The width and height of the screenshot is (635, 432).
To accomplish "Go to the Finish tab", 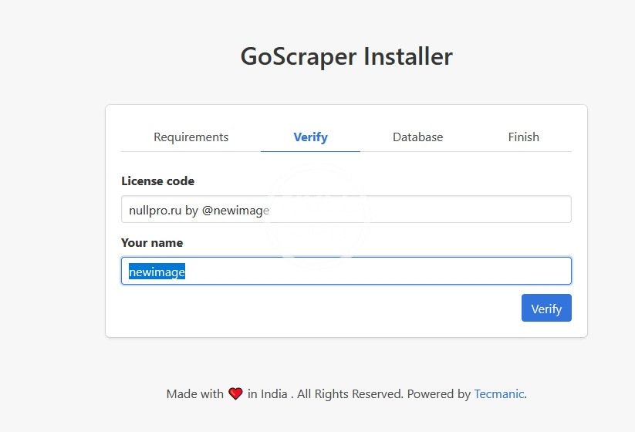I will click(x=523, y=137).
